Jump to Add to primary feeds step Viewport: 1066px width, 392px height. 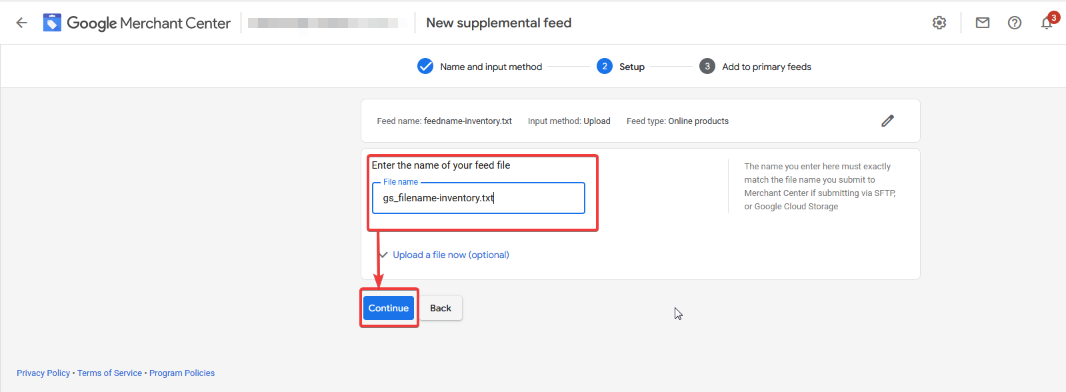[767, 67]
